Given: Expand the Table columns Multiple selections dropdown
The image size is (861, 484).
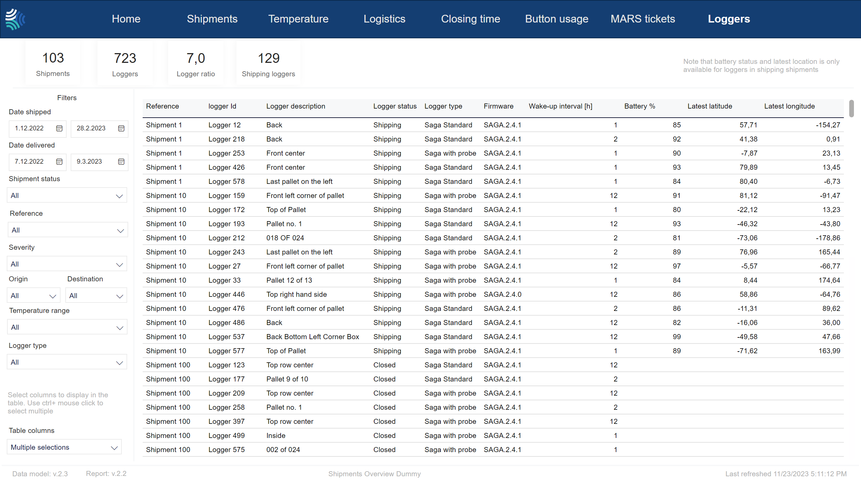Looking at the screenshot, I should coord(64,447).
